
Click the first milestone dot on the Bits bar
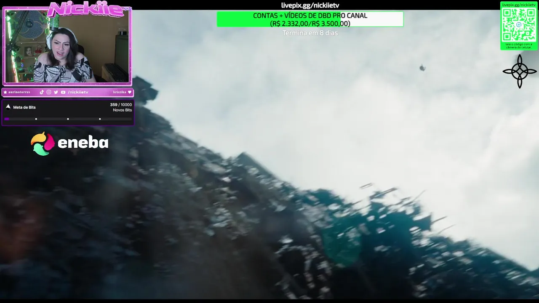pyautogui.click(x=36, y=119)
